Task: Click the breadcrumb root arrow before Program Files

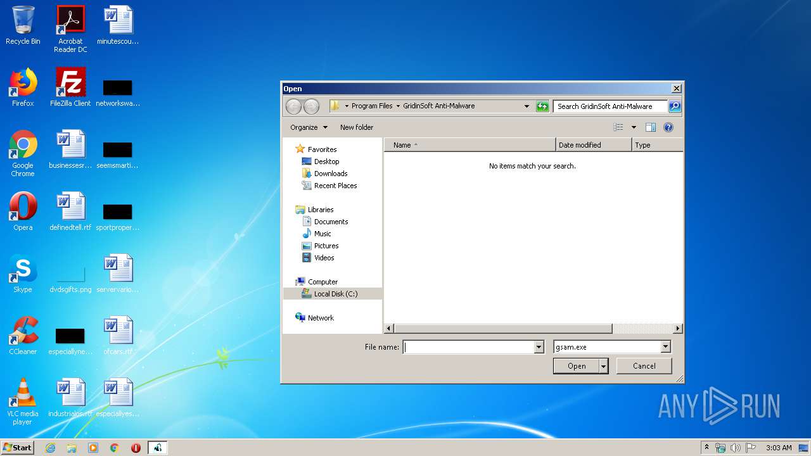Action: (347, 106)
